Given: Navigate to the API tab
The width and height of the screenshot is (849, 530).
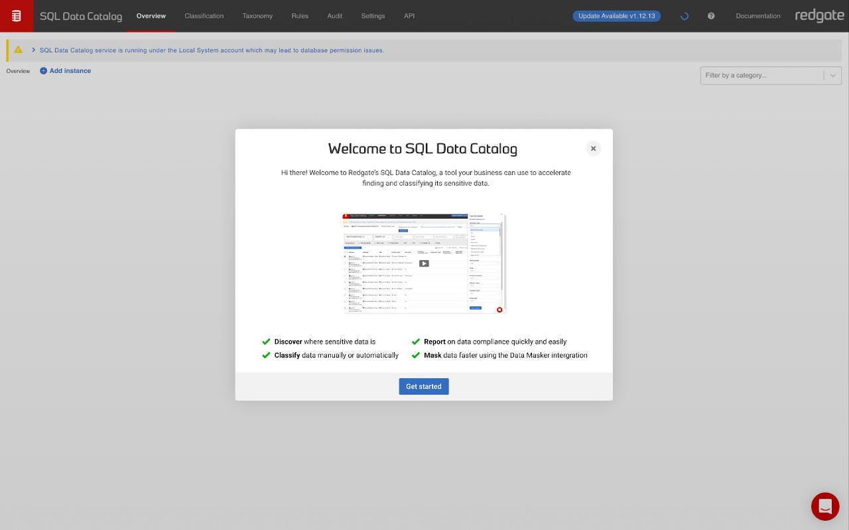Looking at the screenshot, I should click(409, 16).
